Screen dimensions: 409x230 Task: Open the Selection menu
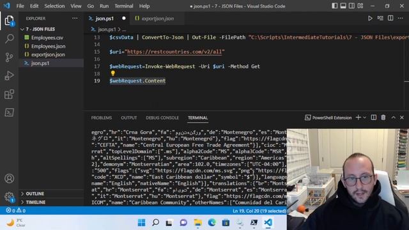[x=54, y=6]
